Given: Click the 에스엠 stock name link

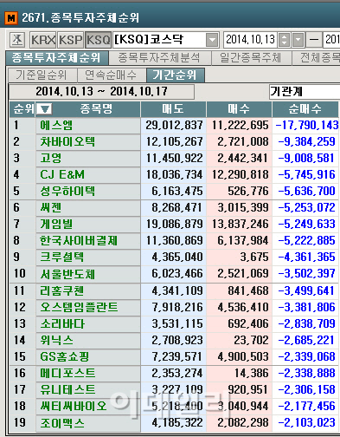Looking at the screenshot, I should [x=56, y=126].
